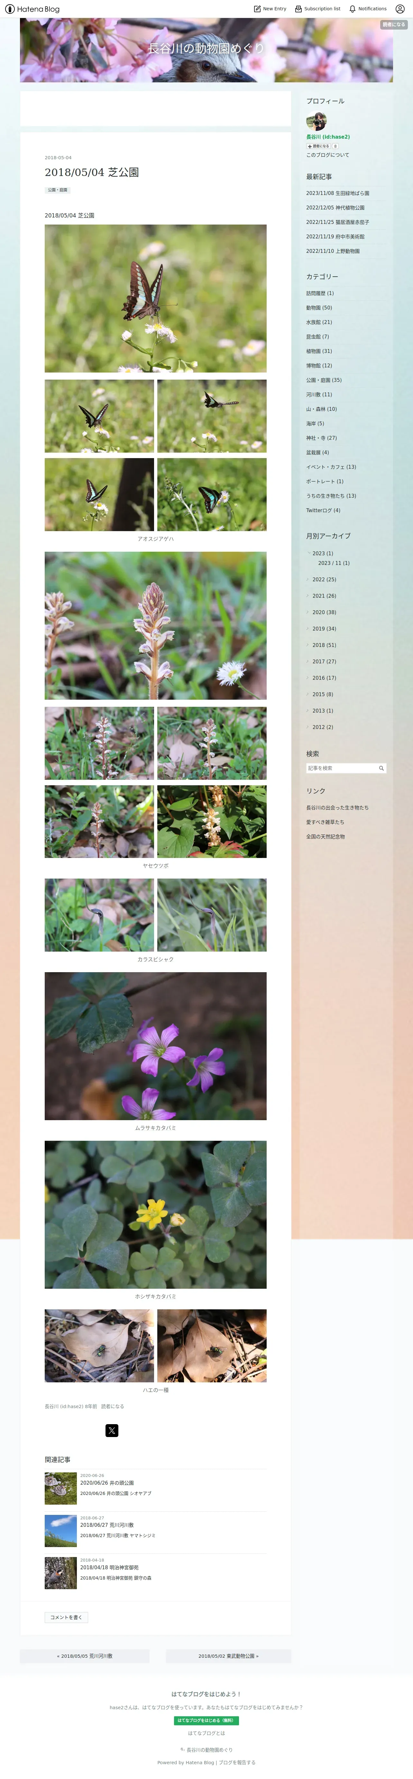Go to next post 2018/05/02 東武動物公園

point(229,1656)
